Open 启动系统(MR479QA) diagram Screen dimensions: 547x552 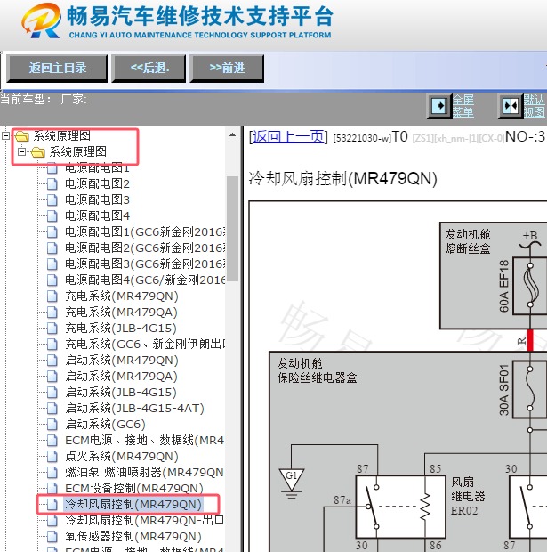pyautogui.click(x=121, y=377)
